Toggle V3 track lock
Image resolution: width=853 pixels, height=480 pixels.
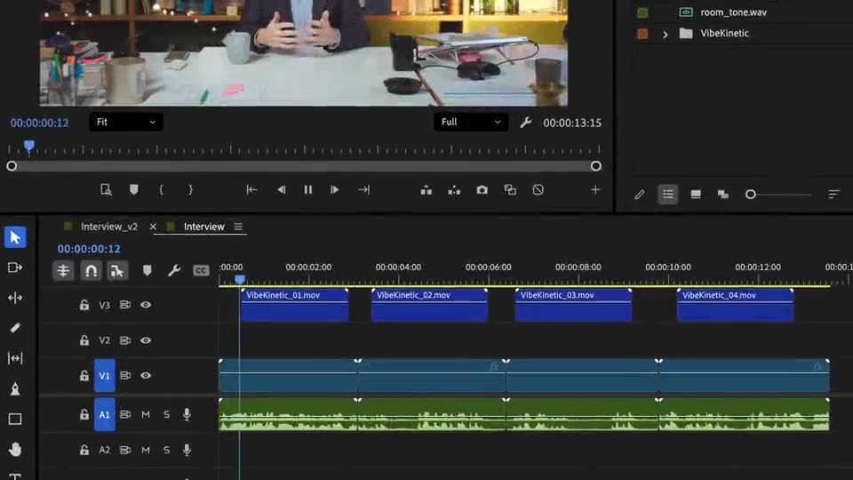point(84,305)
